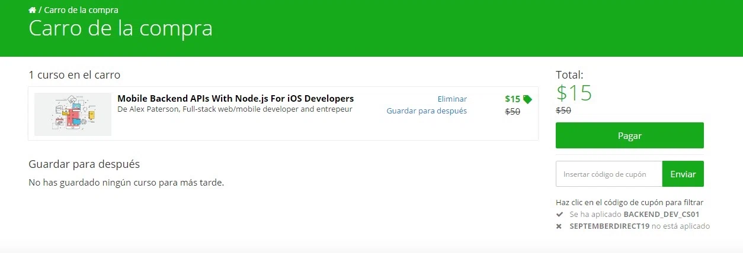Image resolution: width=743 pixels, height=253 pixels.
Task: Open Mobile Backend APIs With Node.js course title
Action: [x=235, y=98]
